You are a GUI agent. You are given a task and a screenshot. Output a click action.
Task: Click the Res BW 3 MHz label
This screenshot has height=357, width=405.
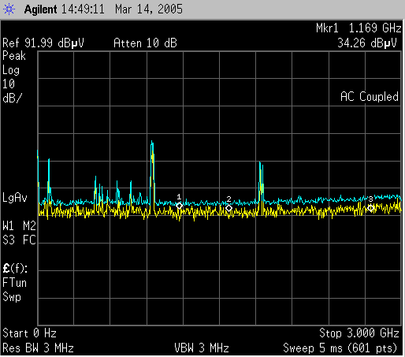click(38, 348)
